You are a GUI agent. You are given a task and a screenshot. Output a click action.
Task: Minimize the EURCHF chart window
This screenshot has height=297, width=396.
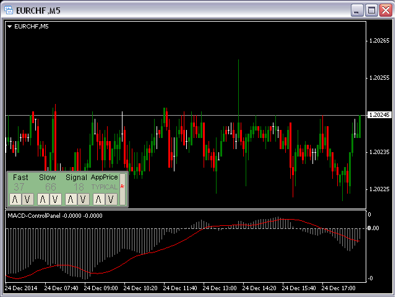pos(358,10)
